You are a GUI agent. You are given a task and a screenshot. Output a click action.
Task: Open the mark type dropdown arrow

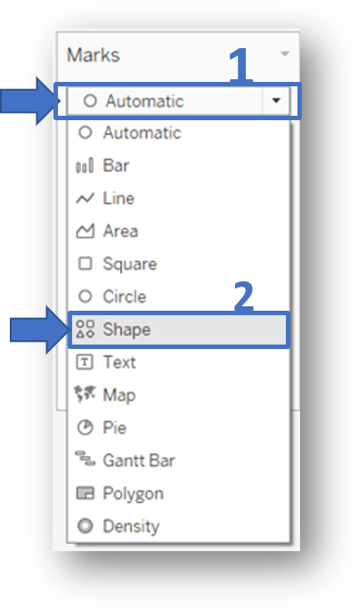point(276,101)
